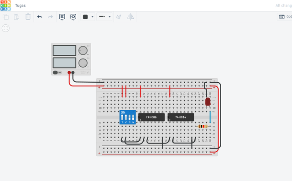This screenshot has height=181, width=292.
Task: Open the Notes tool icon
Action: coord(62,17)
